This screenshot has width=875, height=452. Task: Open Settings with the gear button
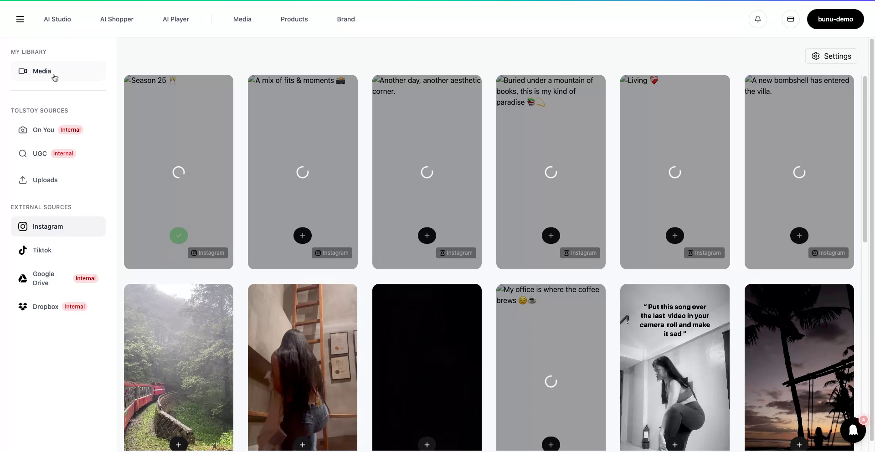[x=831, y=56]
